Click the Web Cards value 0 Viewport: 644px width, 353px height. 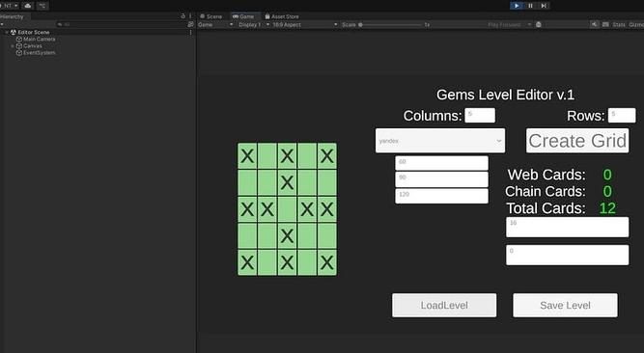(607, 175)
